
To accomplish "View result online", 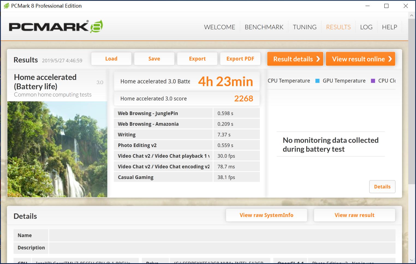I will [360, 59].
